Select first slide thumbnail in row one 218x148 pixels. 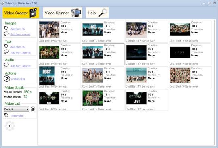(x=49, y=29)
